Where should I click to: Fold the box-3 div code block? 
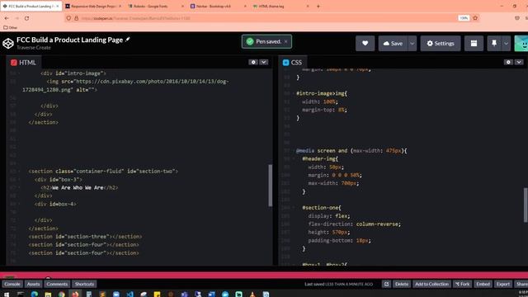coord(19,180)
